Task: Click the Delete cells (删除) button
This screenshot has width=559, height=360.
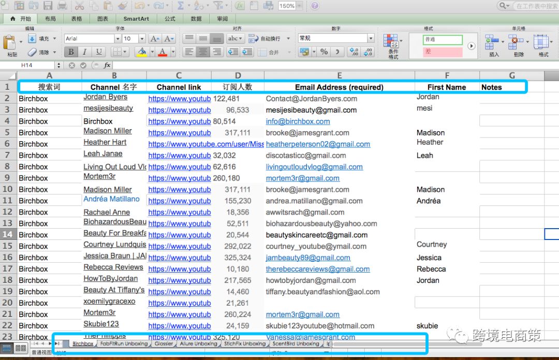Action: [518, 46]
